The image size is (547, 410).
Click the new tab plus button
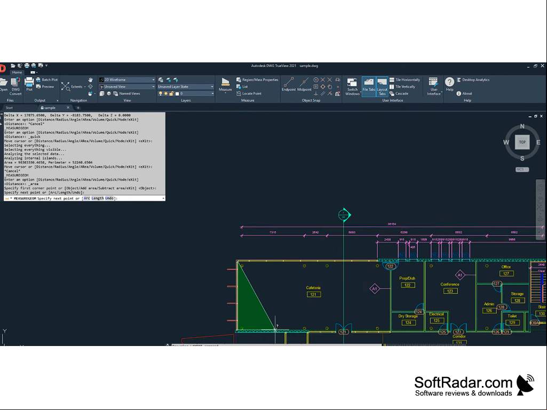[78, 108]
